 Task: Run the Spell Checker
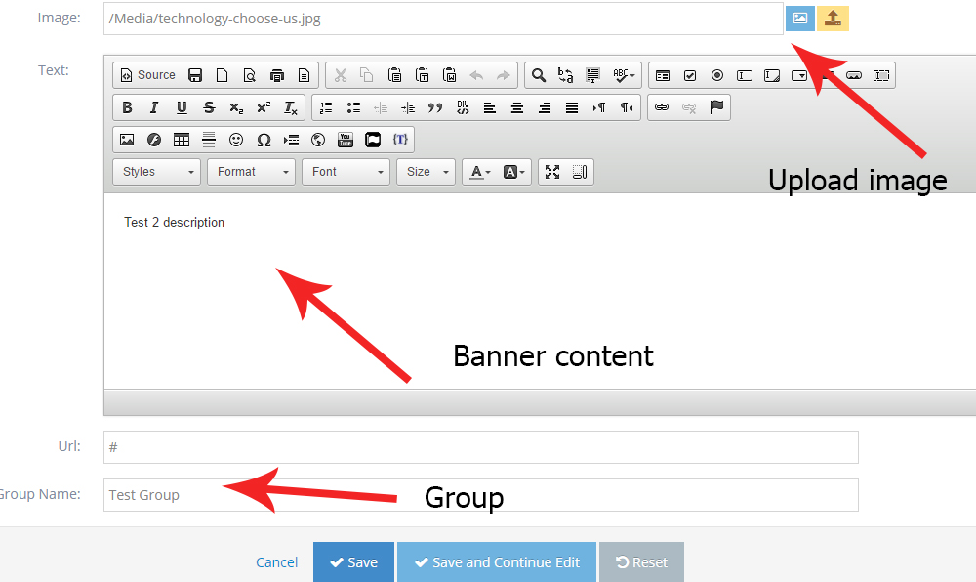pos(619,75)
